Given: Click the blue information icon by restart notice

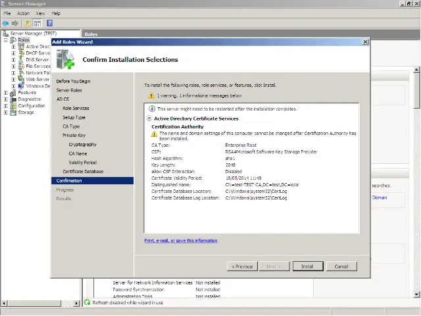Looking at the screenshot, I should [x=152, y=109].
